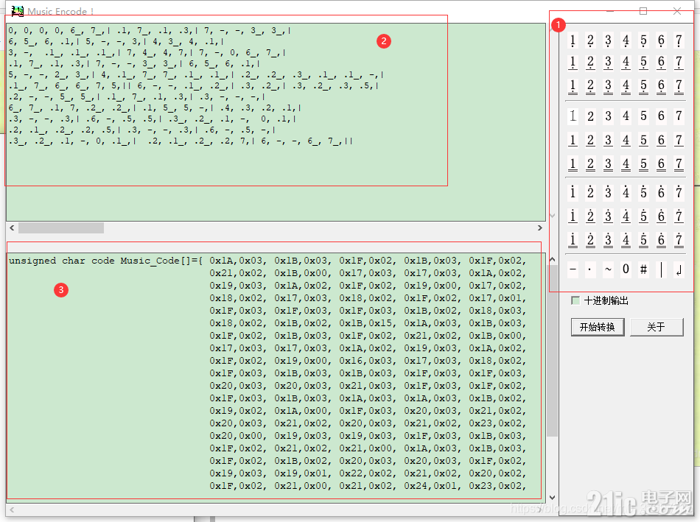
Task: Insert dot-above note 4 with double underline
Action: click(626, 239)
